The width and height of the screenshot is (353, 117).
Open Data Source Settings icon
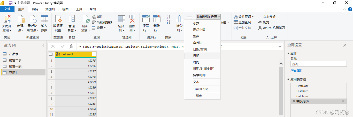click(58, 19)
